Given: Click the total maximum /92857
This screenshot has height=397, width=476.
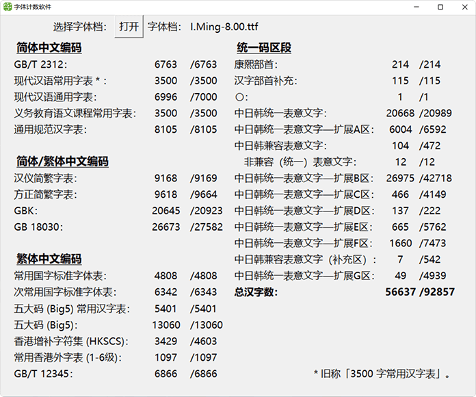Looking at the screenshot, I should (x=437, y=292).
